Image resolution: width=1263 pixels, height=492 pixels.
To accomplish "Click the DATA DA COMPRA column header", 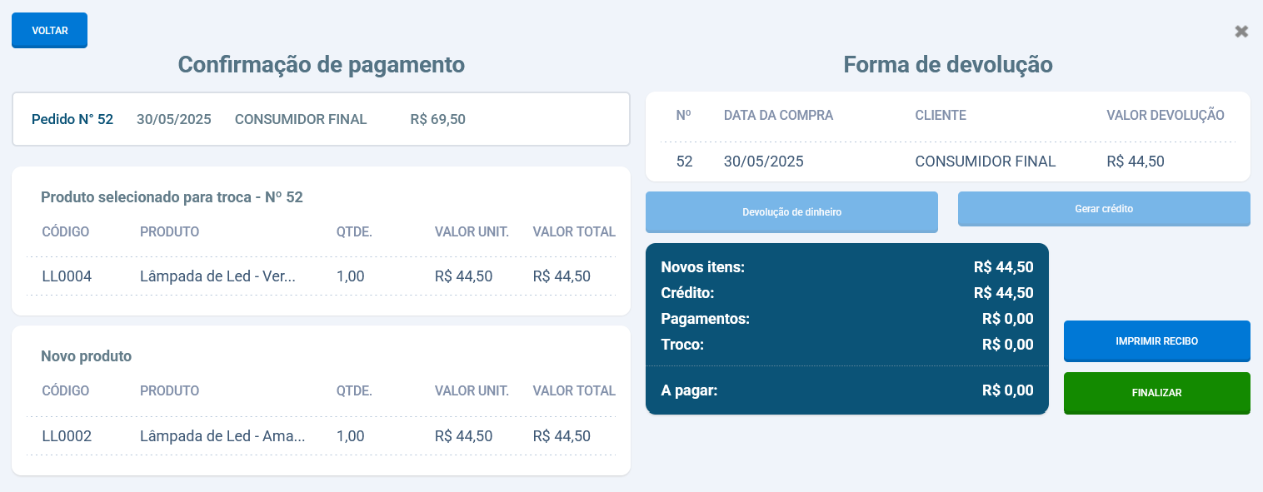I will pos(778,116).
